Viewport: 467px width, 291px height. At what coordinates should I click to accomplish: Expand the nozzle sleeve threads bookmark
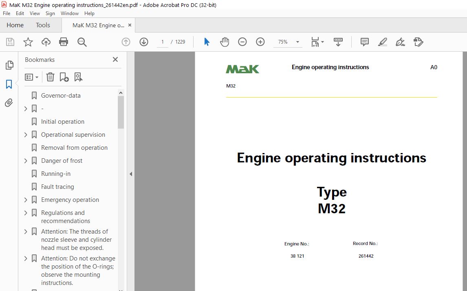pos(26,232)
